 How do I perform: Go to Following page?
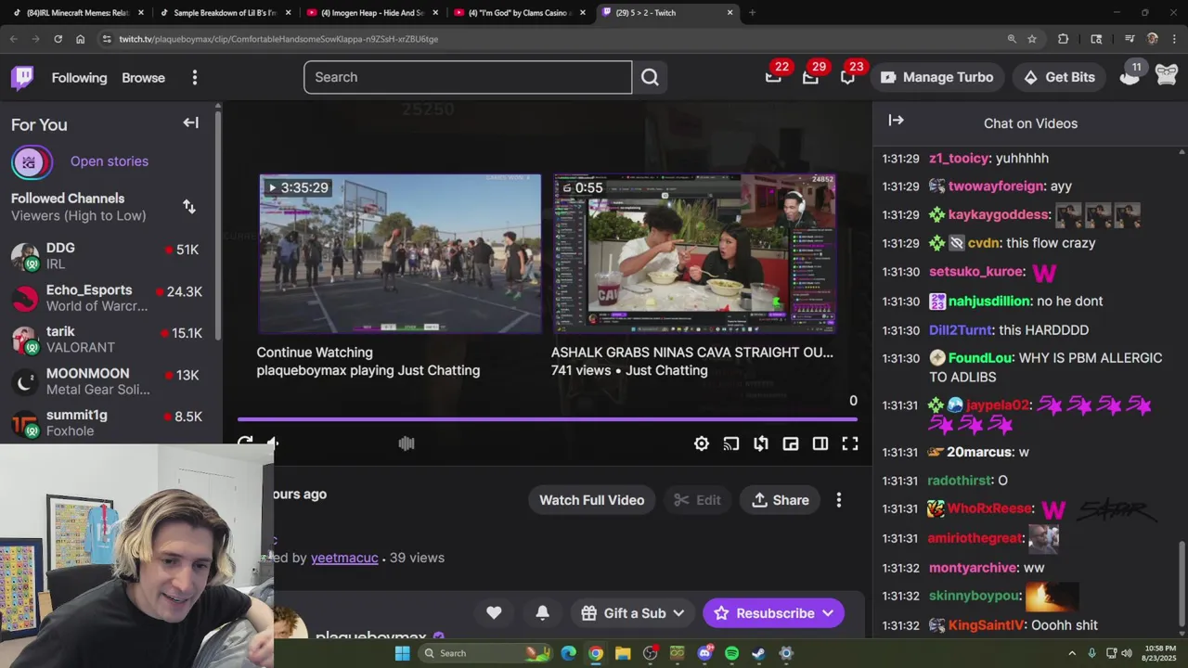[x=79, y=78]
